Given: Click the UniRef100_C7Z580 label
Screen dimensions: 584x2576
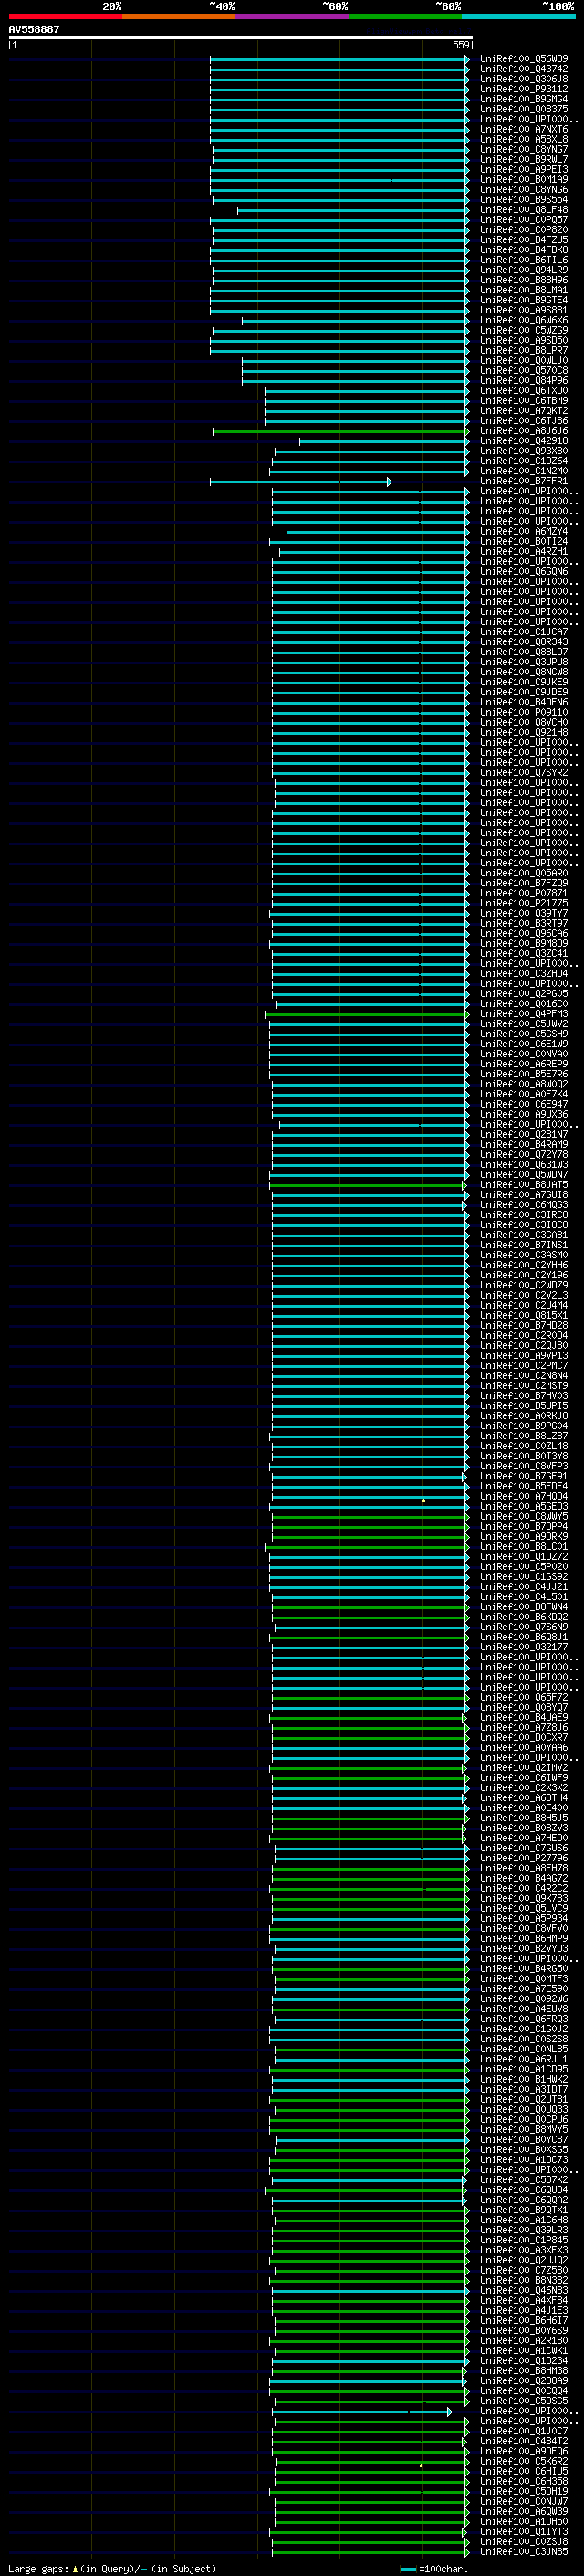Looking at the screenshot, I should pos(524,2270).
